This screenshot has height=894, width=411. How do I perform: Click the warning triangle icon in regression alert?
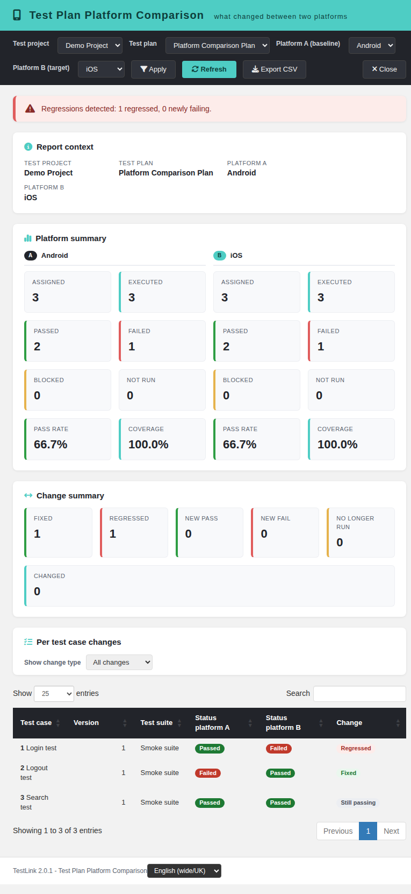pos(30,109)
